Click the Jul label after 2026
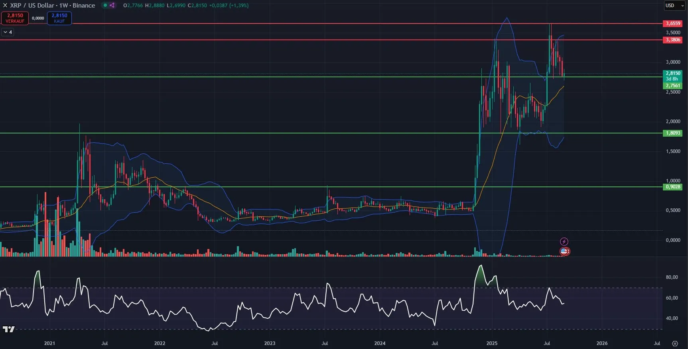The width and height of the screenshot is (688, 349). click(x=657, y=343)
